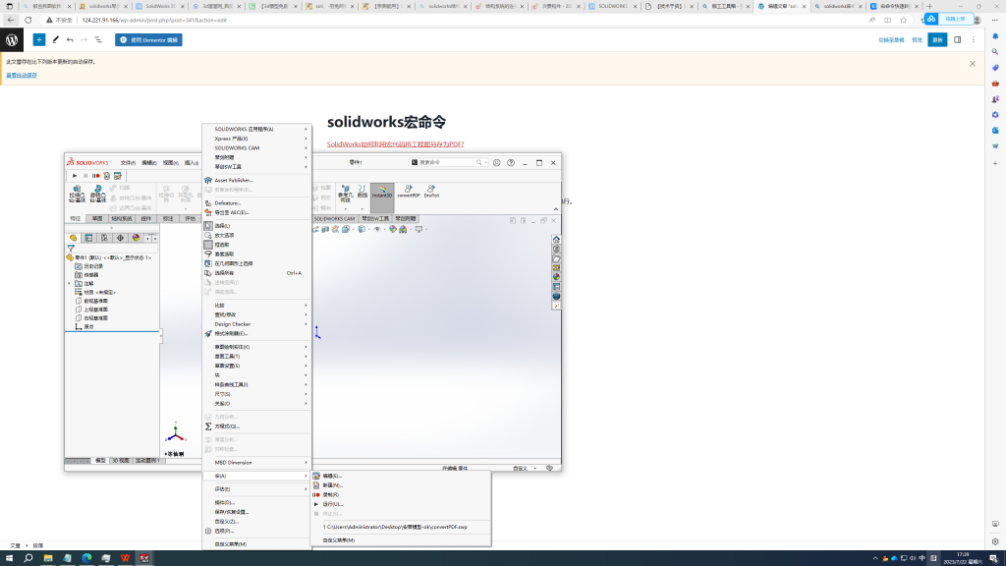Click the Asset Publisher menu icon
The image size is (1006, 566).
pos(208,180)
